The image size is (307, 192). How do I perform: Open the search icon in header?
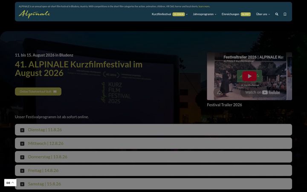pos(277,14)
